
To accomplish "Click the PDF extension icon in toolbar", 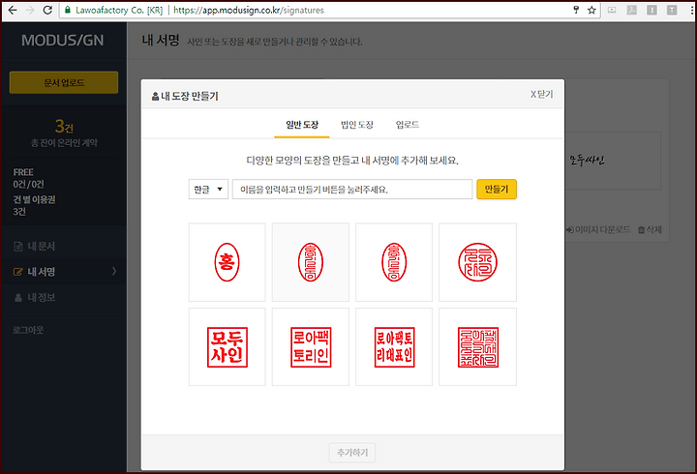I will (631, 10).
